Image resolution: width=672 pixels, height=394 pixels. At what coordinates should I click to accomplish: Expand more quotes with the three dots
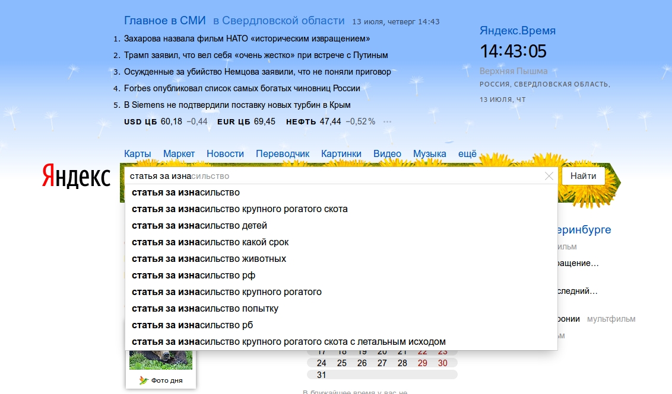click(x=387, y=121)
